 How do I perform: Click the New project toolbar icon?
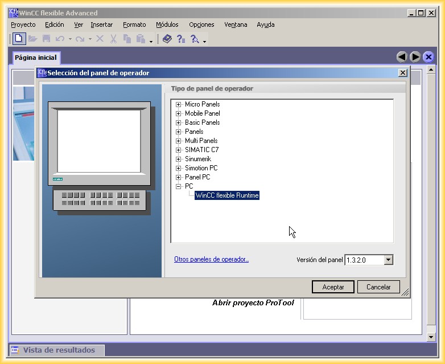19,39
